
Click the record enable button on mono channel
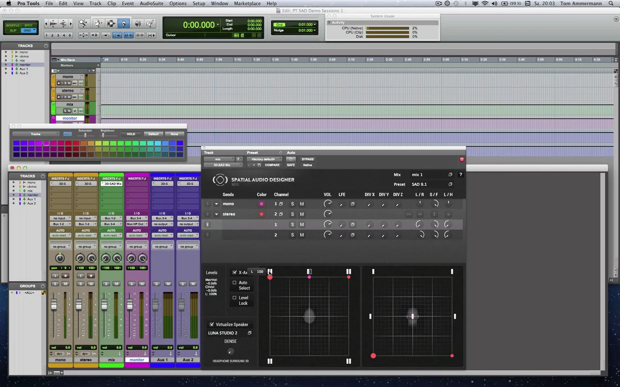coord(65,276)
